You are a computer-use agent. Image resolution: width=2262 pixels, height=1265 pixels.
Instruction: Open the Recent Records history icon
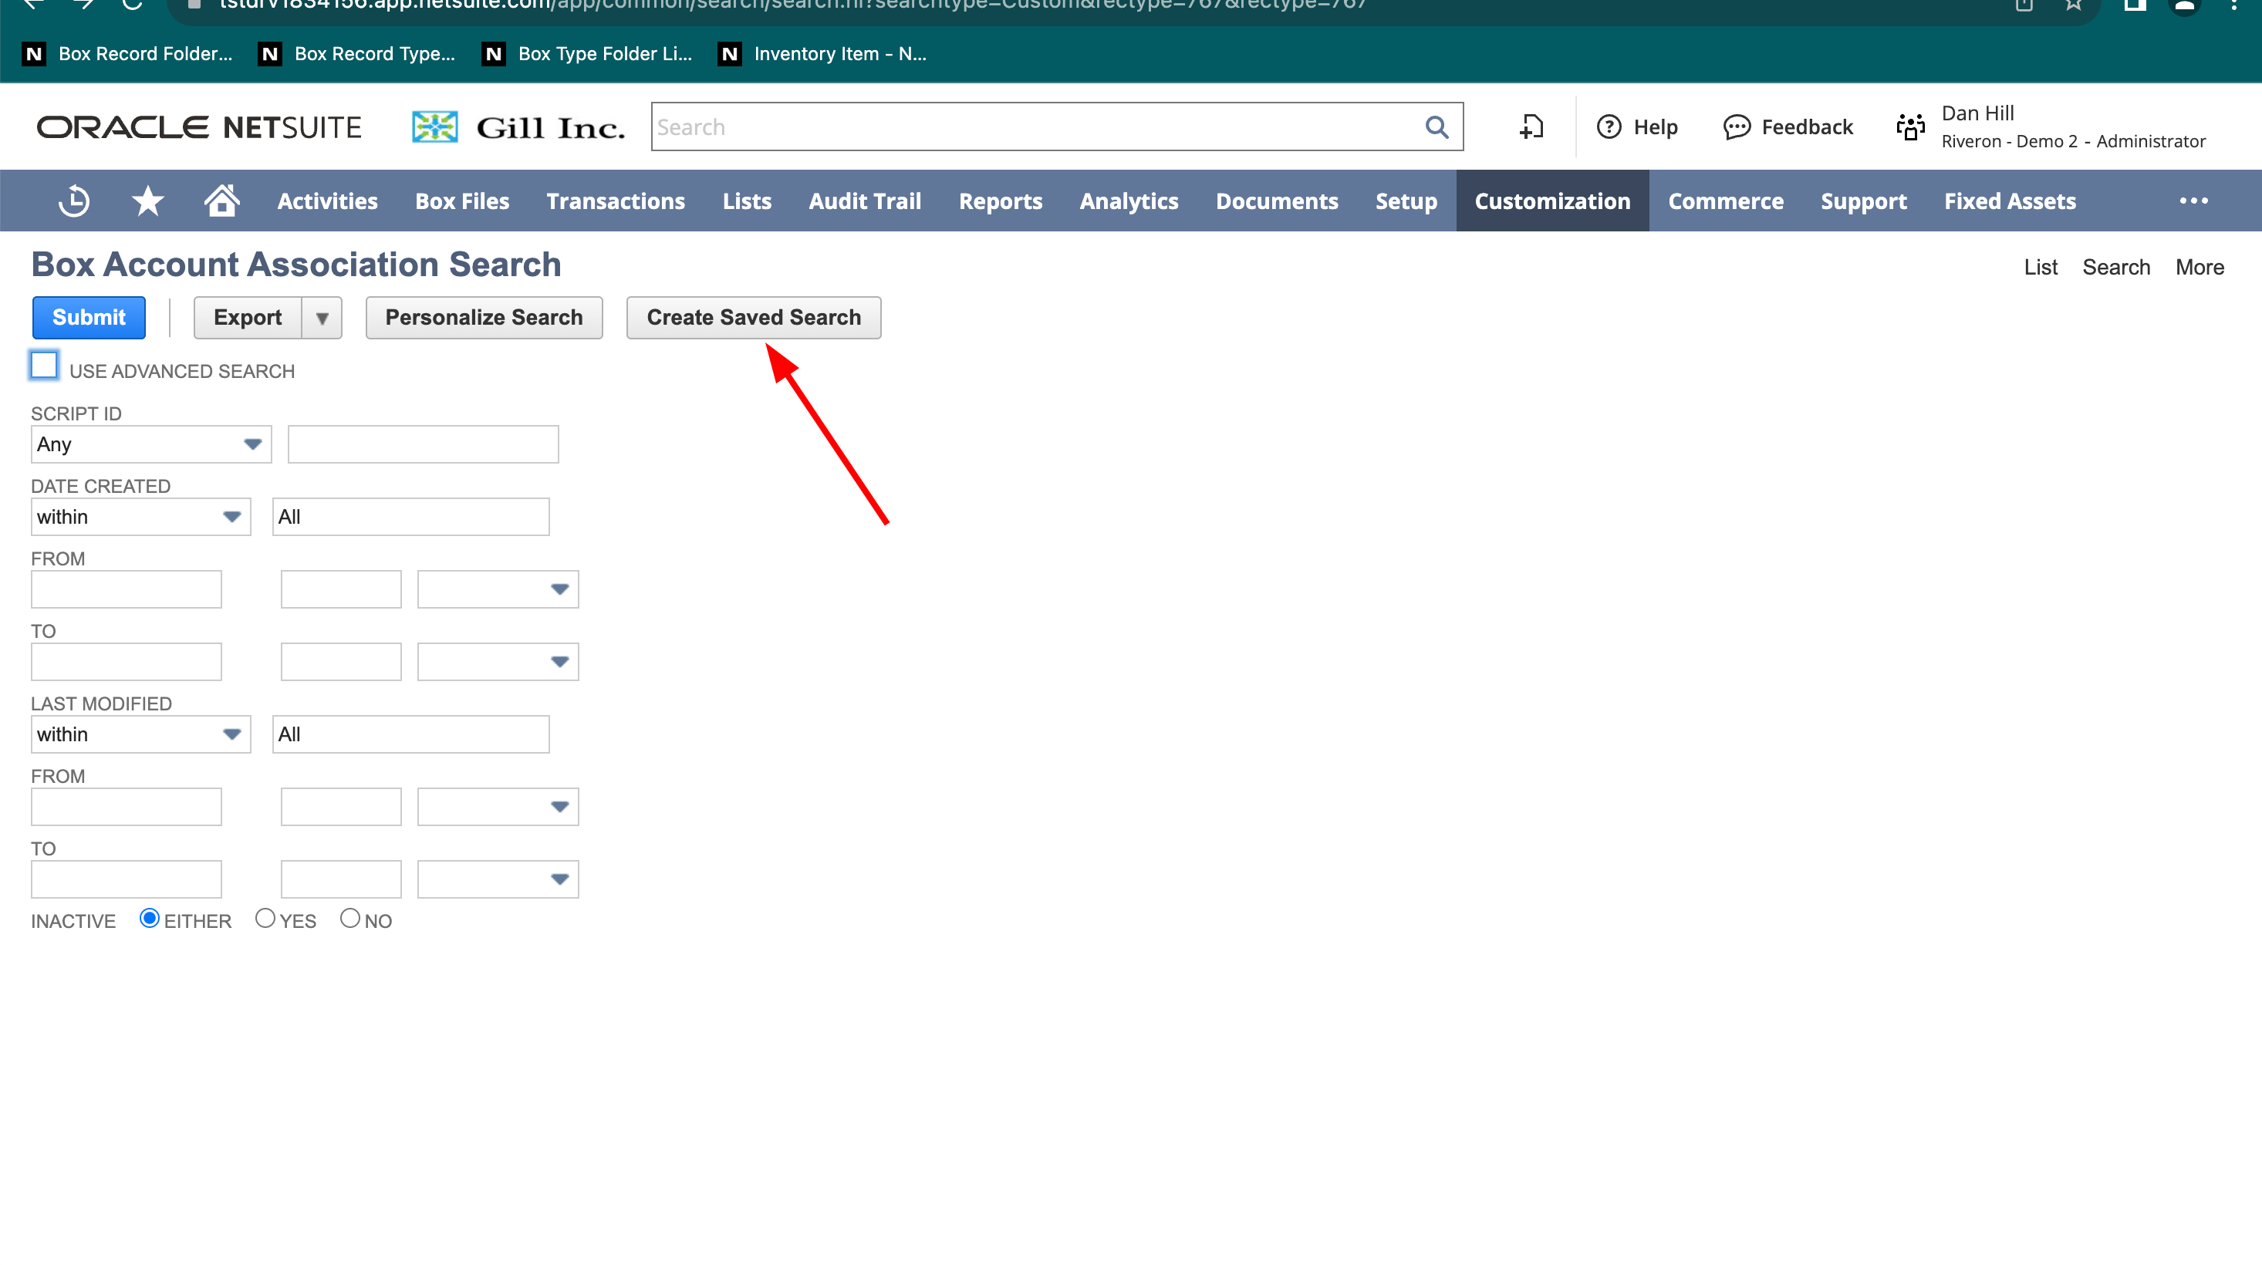click(x=74, y=201)
